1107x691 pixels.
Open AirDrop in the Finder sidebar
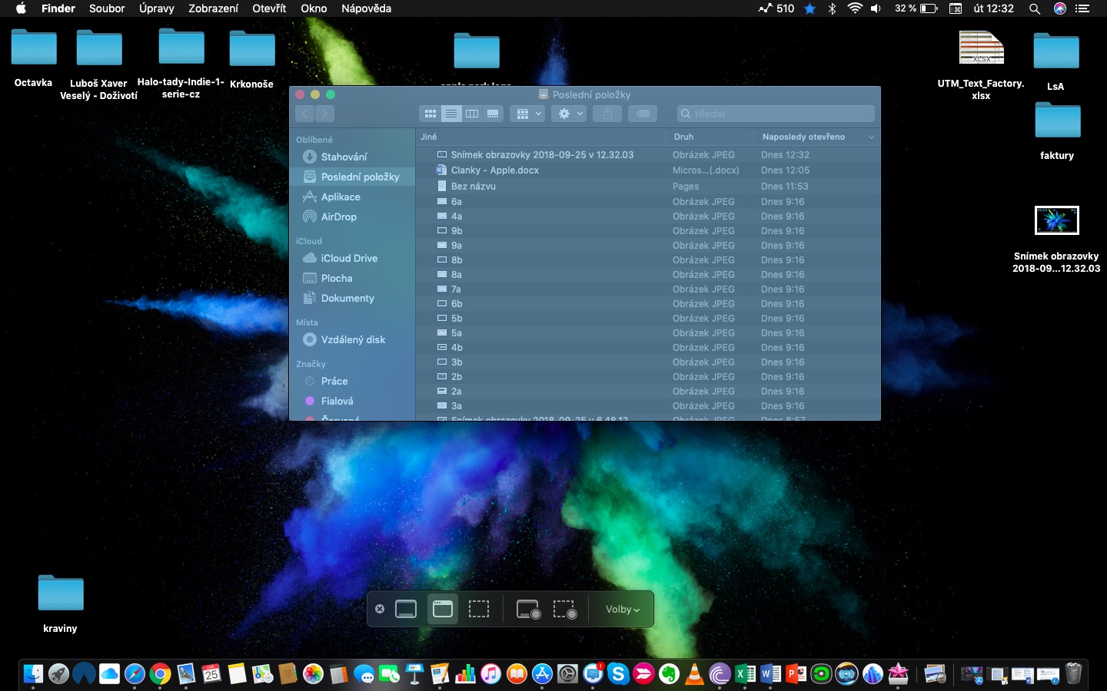(x=338, y=217)
